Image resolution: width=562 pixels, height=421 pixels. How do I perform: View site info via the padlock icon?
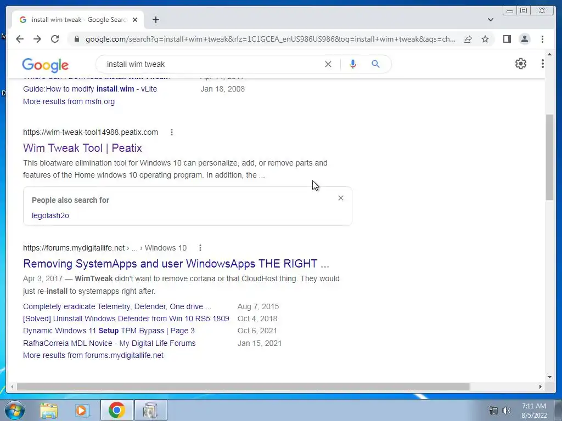tap(76, 39)
